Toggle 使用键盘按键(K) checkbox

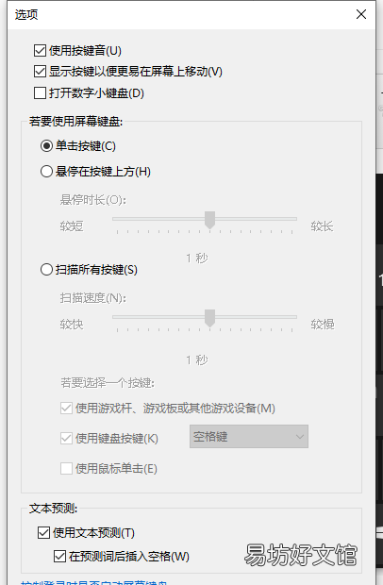pos(66,438)
